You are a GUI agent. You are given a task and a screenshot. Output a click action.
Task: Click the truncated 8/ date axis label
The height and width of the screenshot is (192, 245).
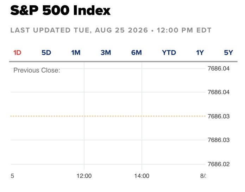click(203, 176)
